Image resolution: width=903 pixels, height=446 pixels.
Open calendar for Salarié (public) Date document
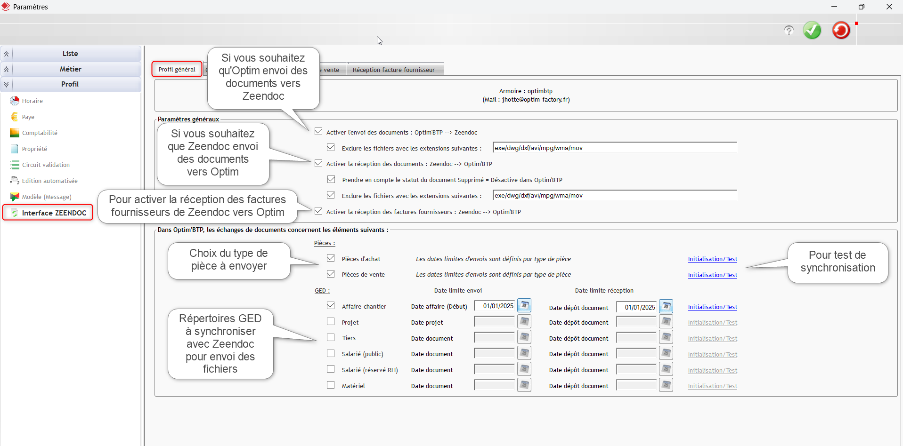click(524, 353)
